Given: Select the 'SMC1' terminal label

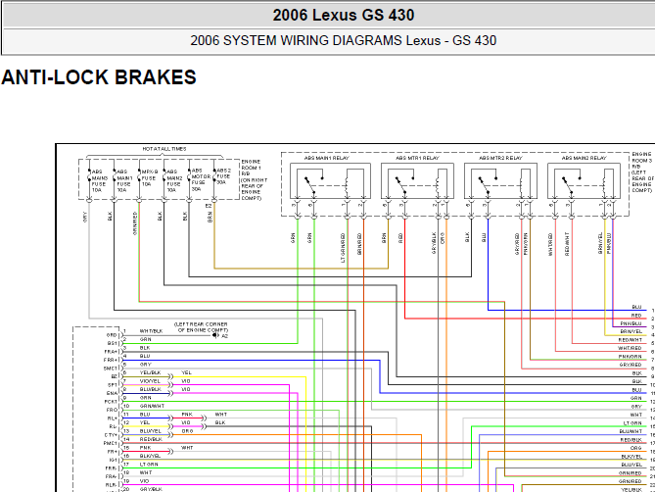Looking at the screenshot, I should pyautogui.click(x=111, y=369).
